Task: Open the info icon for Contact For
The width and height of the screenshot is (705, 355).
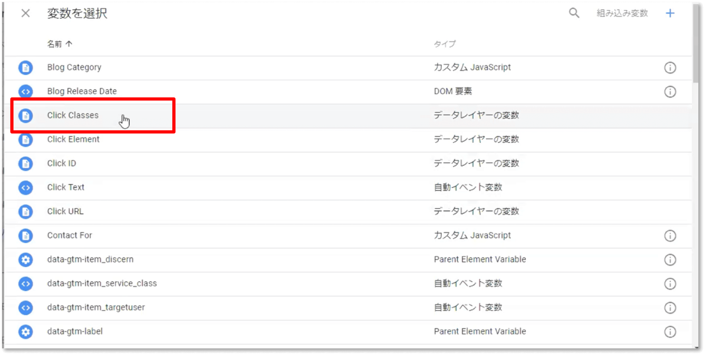Action: point(670,236)
